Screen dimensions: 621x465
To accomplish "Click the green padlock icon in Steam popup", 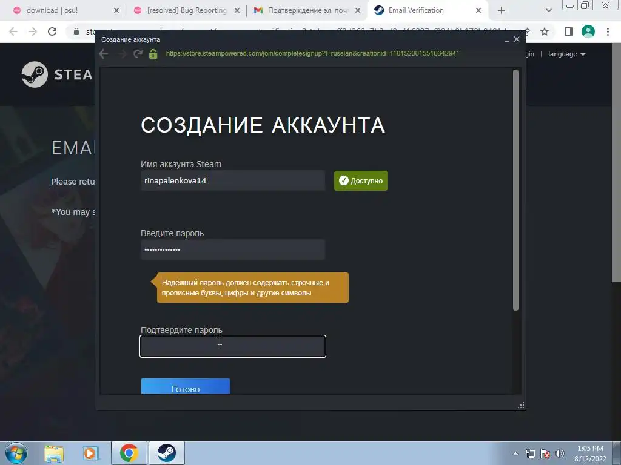I will [x=153, y=54].
